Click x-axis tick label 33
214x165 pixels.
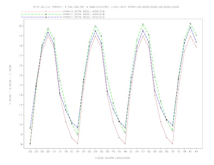(95, 152)
